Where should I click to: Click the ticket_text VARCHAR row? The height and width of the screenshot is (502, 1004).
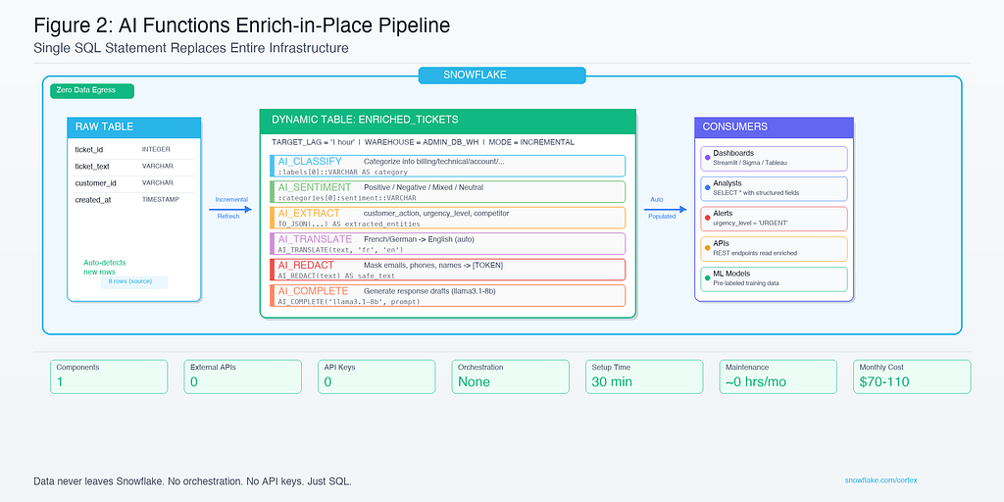point(133,167)
